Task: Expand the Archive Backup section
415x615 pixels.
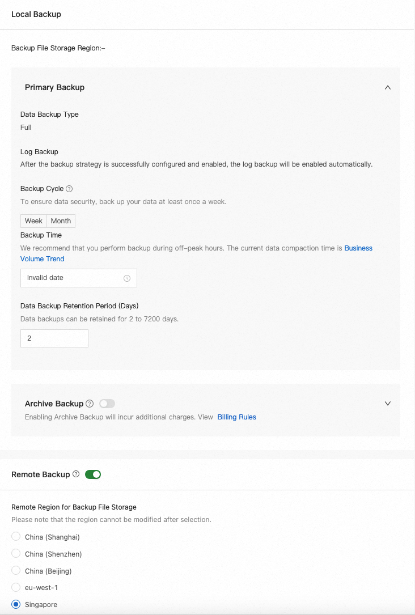Action: [x=388, y=404]
